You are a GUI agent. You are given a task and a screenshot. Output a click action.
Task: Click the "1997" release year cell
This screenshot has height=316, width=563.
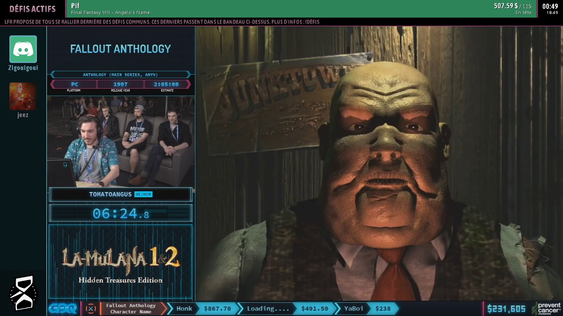pos(120,84)
